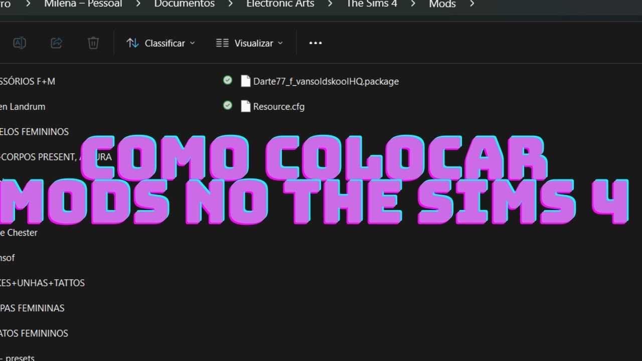Screen dimensions: 642x361
Task: Select file Darte77_f_vansoldskoolHQ.package
Action: pyautogui.click(x=326, y=81)
